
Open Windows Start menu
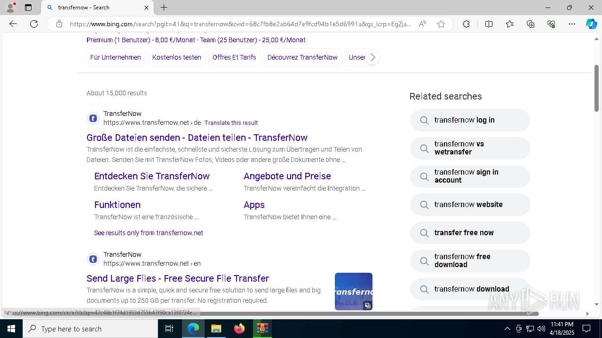tap(11, 329)
